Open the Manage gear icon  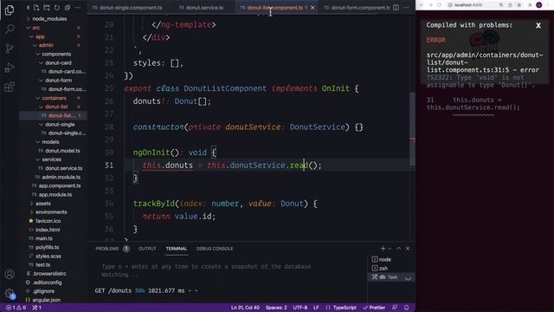tap(10, 293)
